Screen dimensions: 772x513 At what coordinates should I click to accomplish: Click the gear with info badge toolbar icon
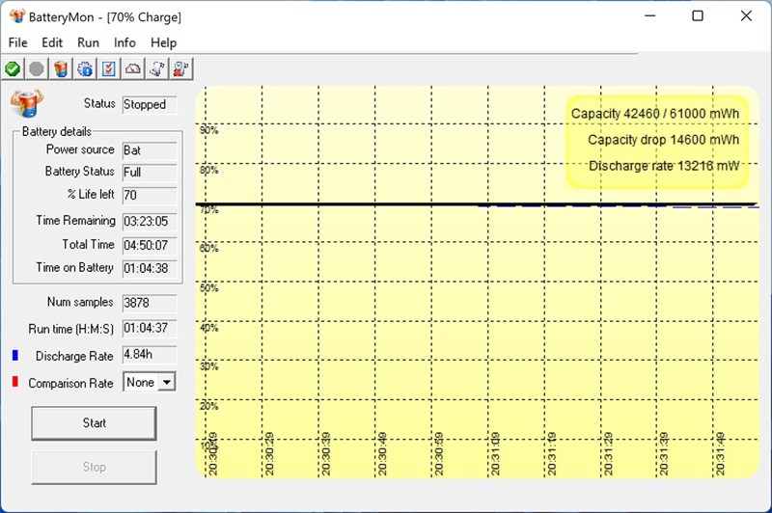[85, 68]
